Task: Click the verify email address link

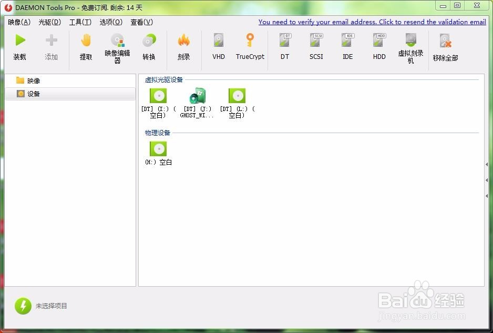Action: (372, 22)
